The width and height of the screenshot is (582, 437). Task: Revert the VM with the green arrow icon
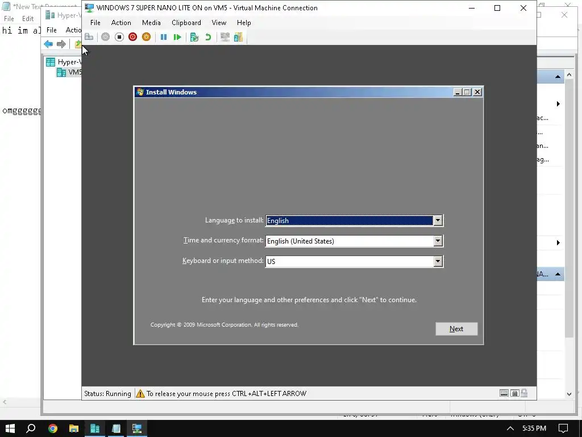click(208, 37)
